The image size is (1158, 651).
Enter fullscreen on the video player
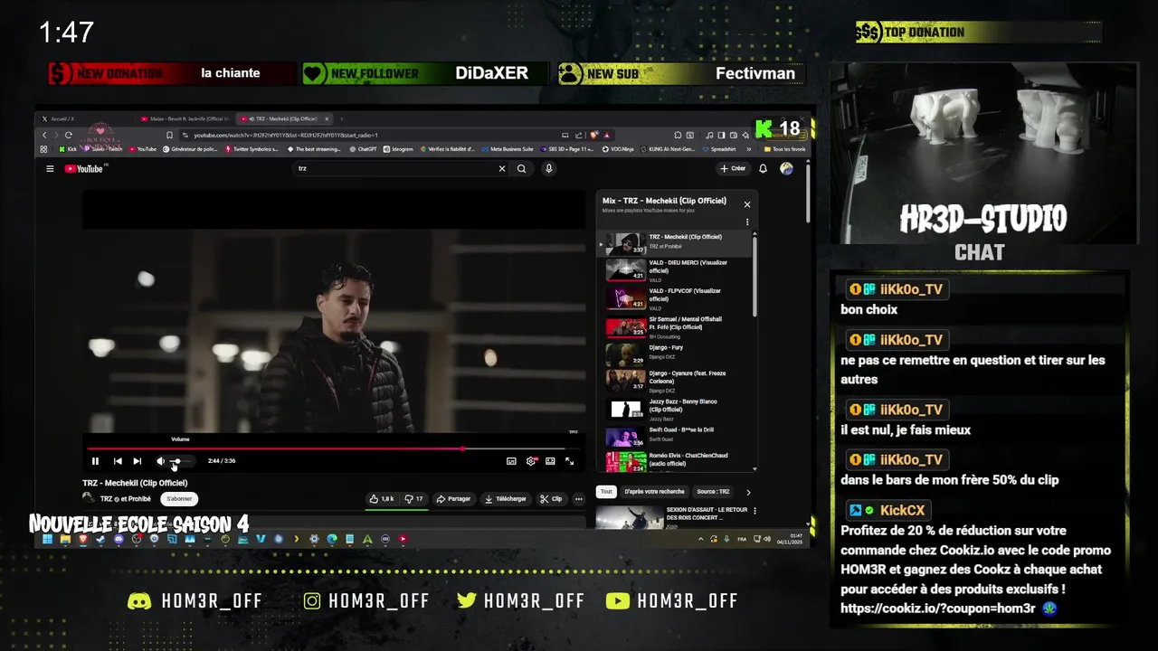[x=570, y=461]
